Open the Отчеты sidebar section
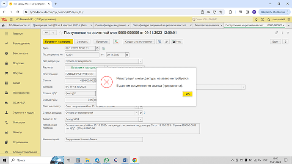The image size is (292, 164). [17, 132]
